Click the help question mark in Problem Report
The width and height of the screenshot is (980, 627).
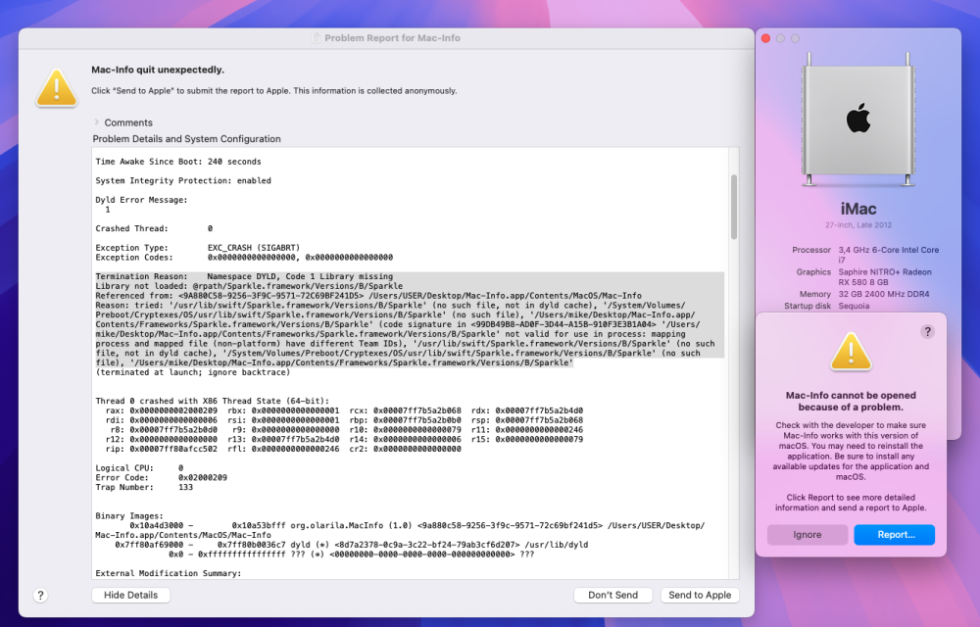(x=40, y=595)
